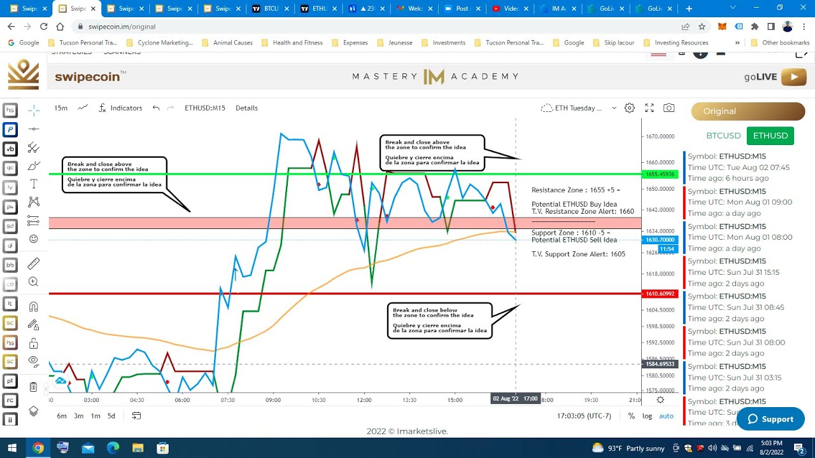Click the rc indicator shortcut button
The image size is (815, 458).
click(10, 400)
